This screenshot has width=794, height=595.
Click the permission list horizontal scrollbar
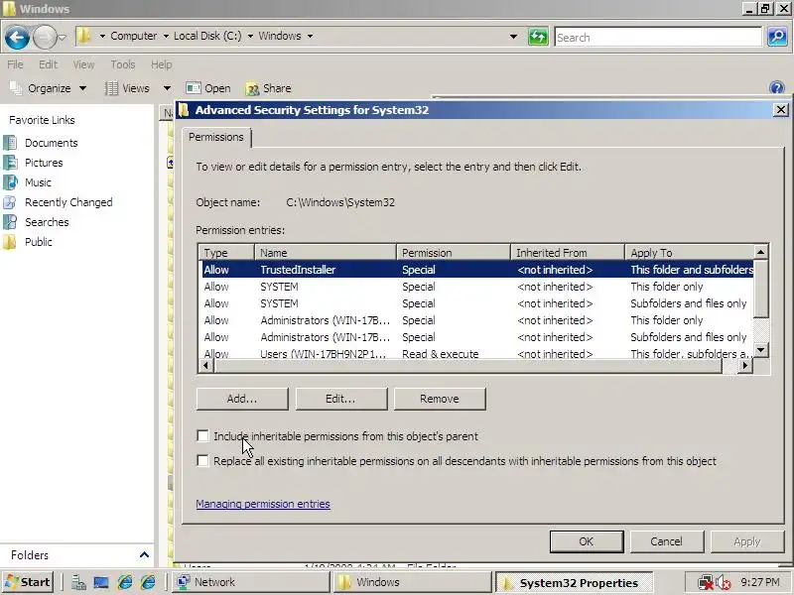coord(467,366)
